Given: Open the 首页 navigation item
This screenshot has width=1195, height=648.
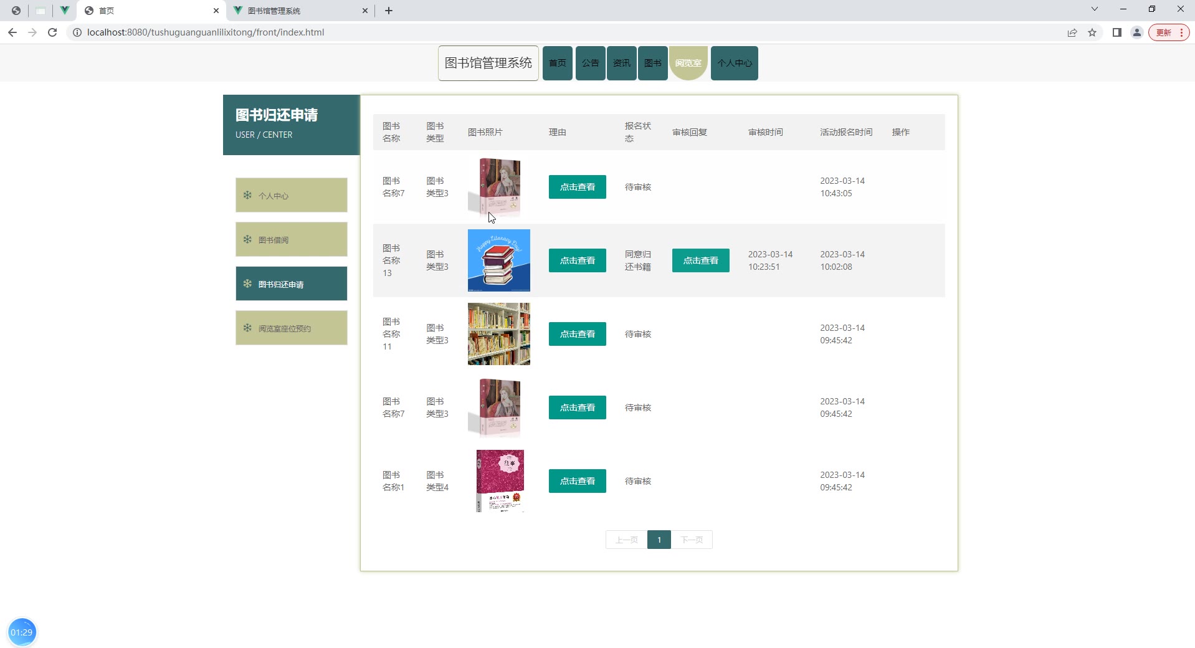Looking at the screenshot, I should (558, 63).
